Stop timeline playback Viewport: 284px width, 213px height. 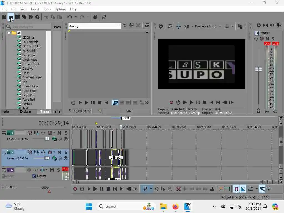tap(108, 189)
